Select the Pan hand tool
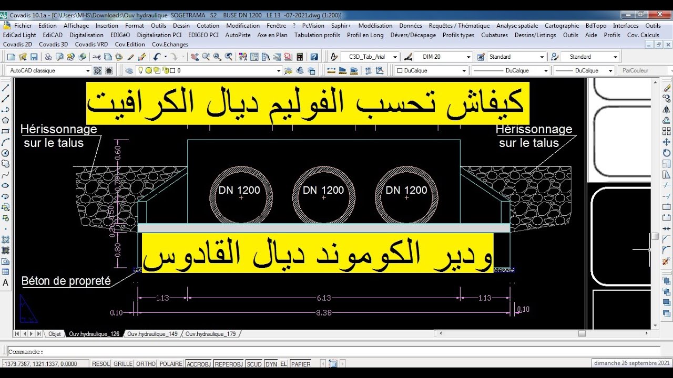This screenshot has height=378, width=673. pos(195,57)
